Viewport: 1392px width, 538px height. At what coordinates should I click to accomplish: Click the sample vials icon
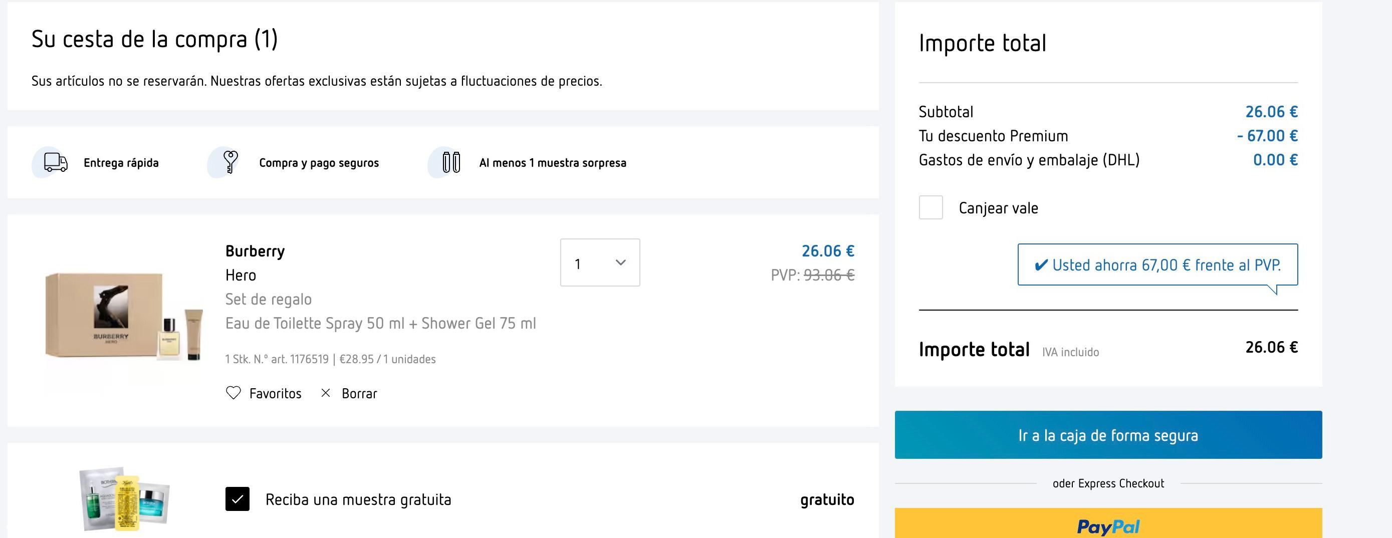point(451,162)
